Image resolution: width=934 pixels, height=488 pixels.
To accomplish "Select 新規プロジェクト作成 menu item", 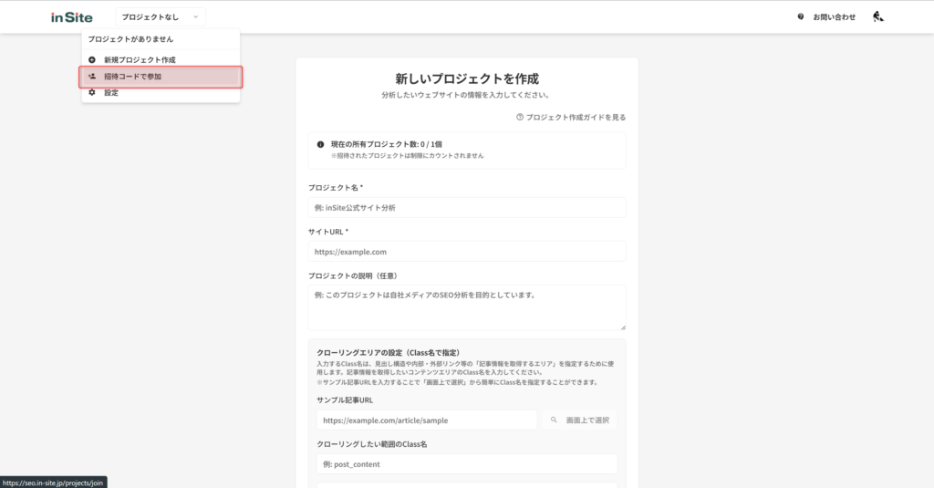I will coord(161,59).
